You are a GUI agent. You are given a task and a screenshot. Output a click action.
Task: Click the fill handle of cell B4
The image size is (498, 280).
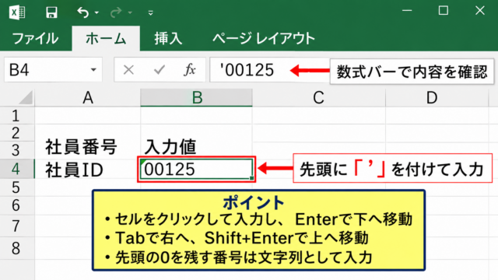[251, 178]
